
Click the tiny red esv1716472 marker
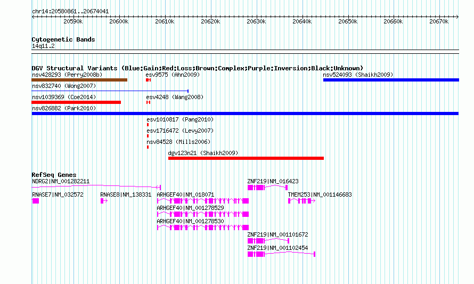pos(148,136)
